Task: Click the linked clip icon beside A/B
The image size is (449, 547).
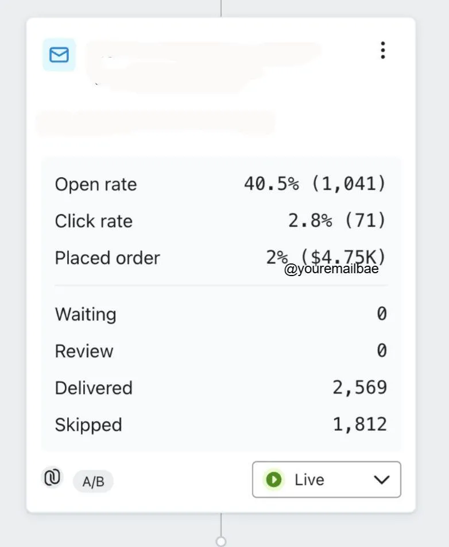Action: [52, 477]
